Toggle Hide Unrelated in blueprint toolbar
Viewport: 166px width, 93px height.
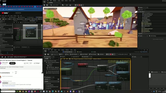pyautogui.click(x=73, y=54)
